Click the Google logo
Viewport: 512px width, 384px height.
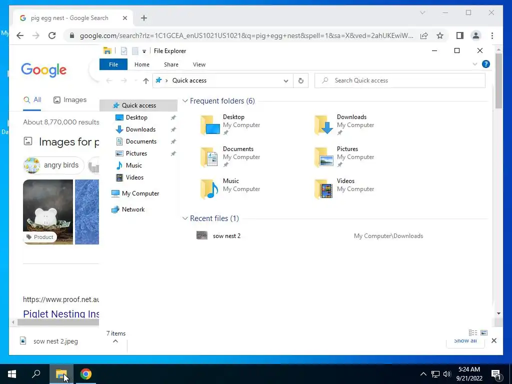pyautogui.click(x=44, y=70)
